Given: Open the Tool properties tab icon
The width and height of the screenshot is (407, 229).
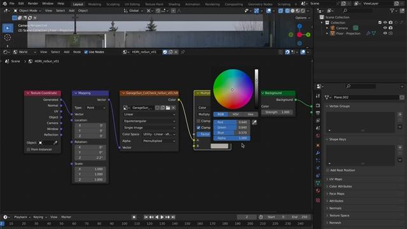Looking at the screenshot, I should coord(318,96).
